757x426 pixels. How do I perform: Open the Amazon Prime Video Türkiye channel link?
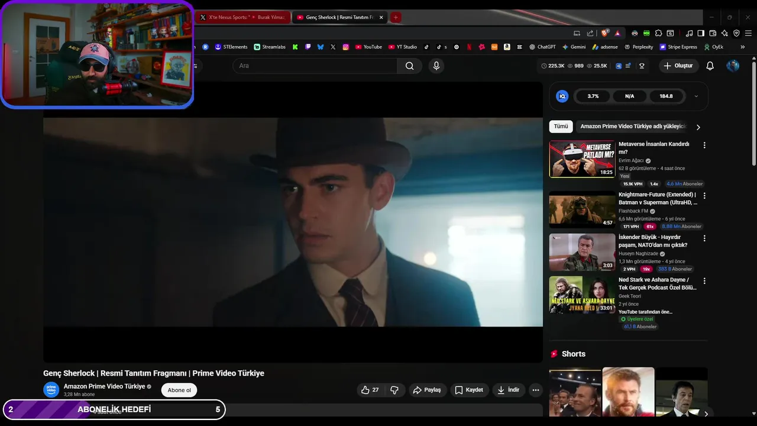pyautogui.click(x=104, y=386)
